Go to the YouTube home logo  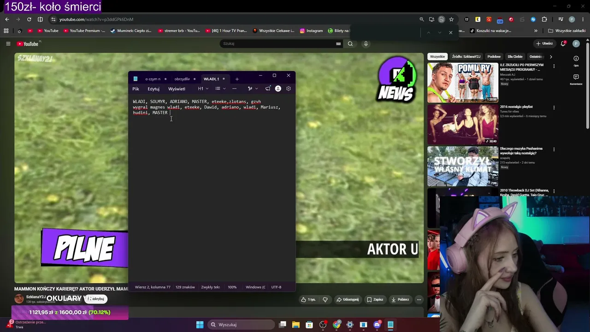(x=28, y=44)
